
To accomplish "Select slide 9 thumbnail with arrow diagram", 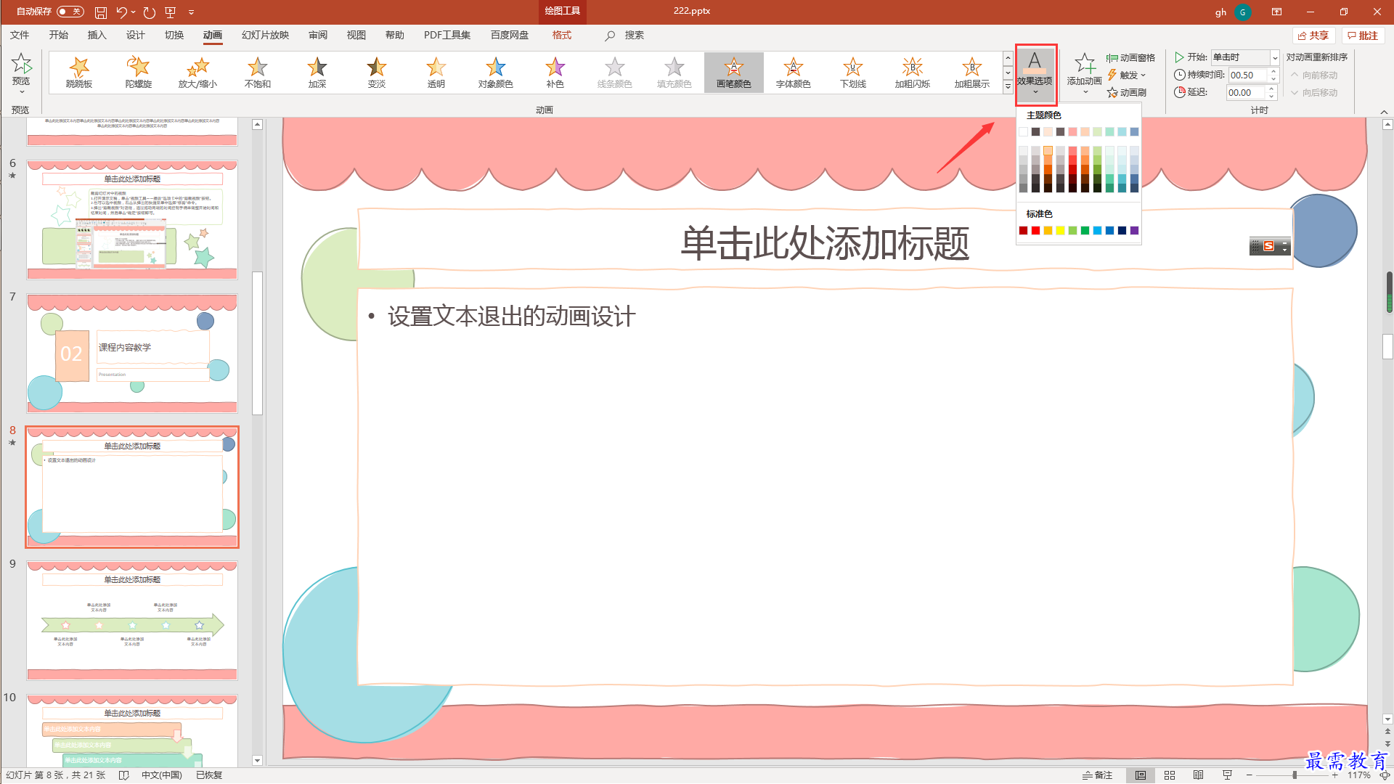I will pos(132,620).
